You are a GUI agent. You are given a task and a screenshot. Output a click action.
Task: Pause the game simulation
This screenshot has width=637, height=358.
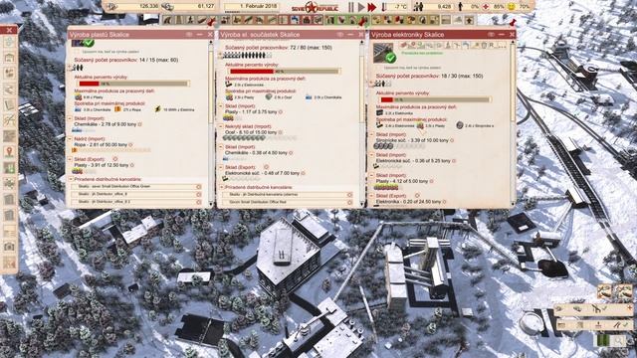(x=351, y=7)
